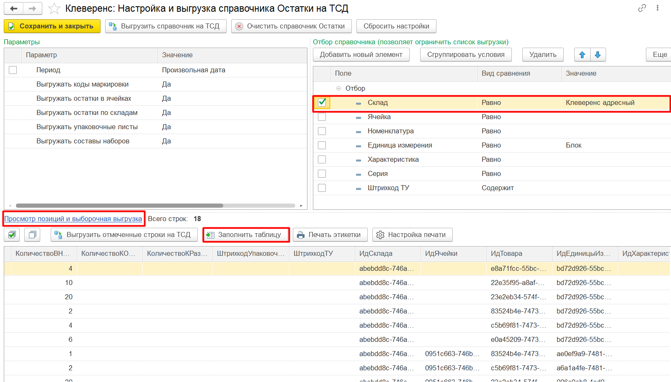
Task: Click the Содержит comparison for Штрихкод ТУ
Action: tap(519, 188)
